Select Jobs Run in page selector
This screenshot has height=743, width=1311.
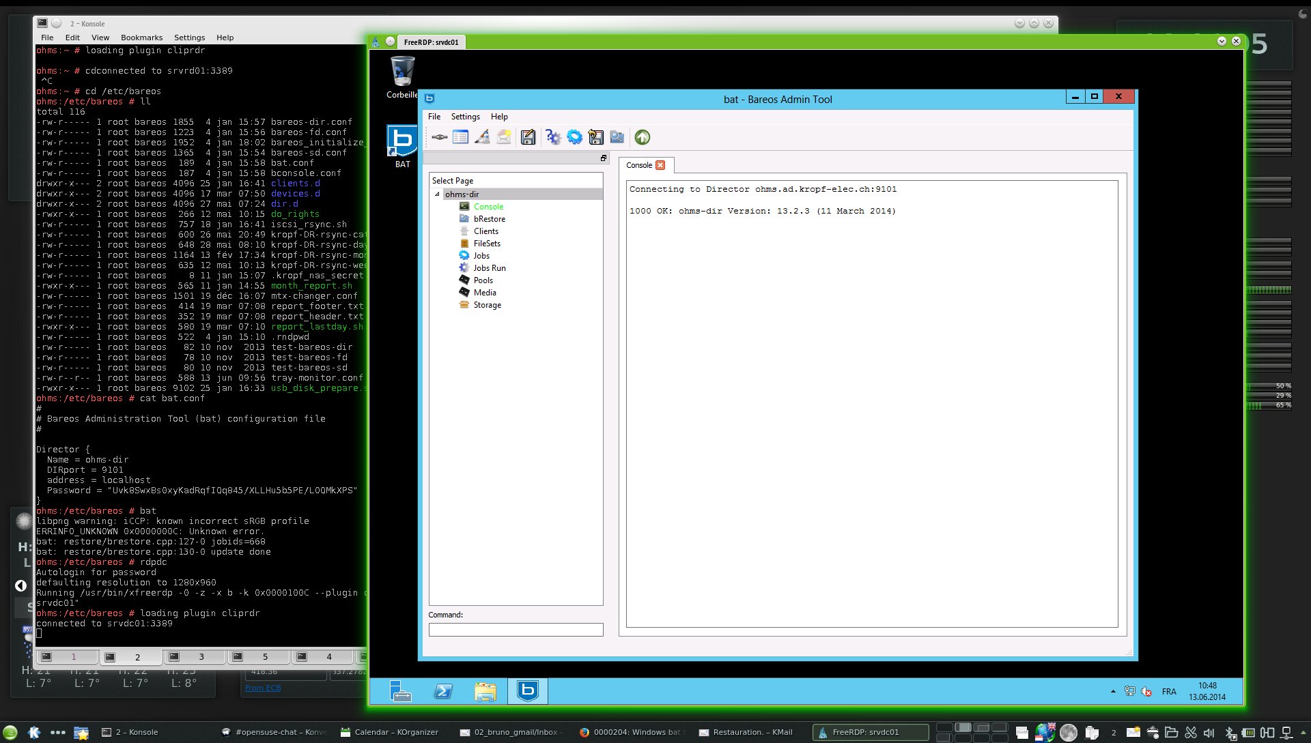(489, 268)
